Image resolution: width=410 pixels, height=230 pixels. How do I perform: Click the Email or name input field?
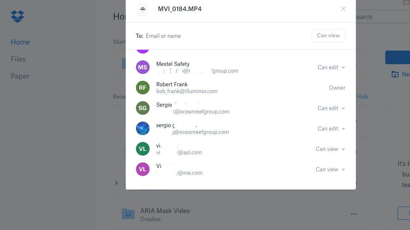coord(226,36)
